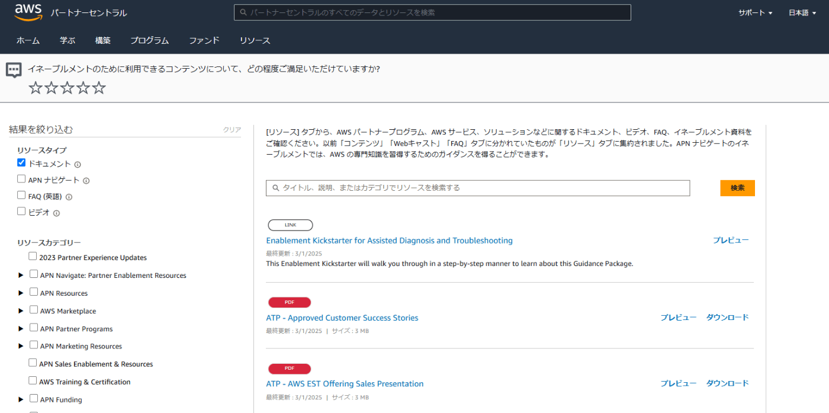Expand the APN Partner Programs arrow
829x413 pixels.
(21, 329)
